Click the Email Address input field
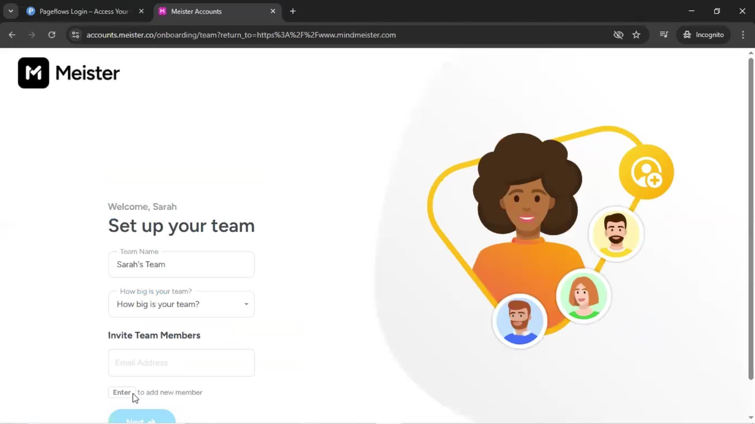This screenshot has height=424, width=755. point(181,363)
